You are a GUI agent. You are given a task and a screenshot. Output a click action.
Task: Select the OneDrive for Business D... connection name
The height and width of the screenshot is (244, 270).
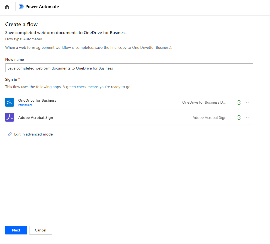(x=204, y=102)
